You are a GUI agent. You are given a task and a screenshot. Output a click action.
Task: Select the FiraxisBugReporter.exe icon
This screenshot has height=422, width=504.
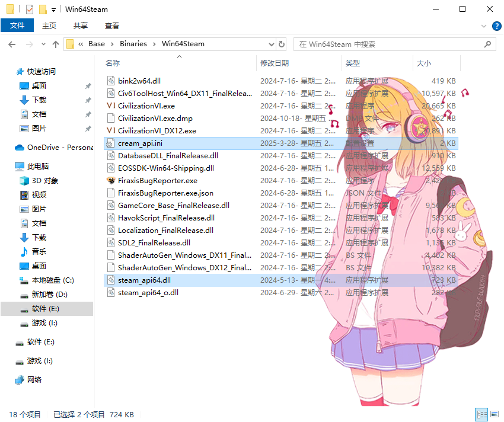coord(111,180)
